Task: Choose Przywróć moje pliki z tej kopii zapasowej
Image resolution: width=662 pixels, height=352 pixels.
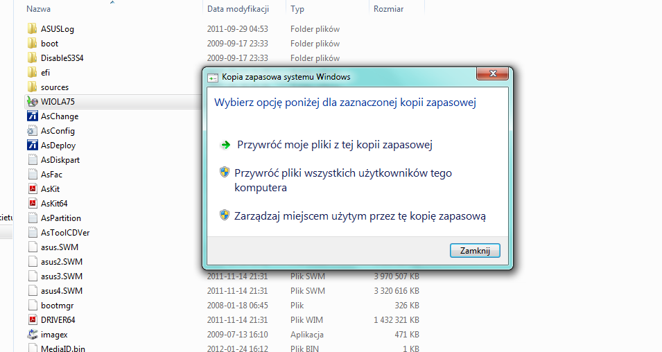Action: (x=334, y=145)
